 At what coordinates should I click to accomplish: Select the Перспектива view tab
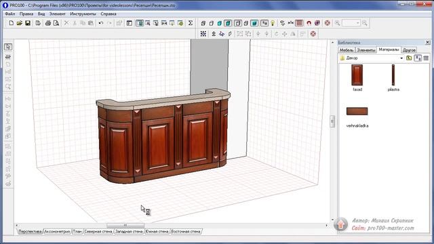(x=30, y=231)
